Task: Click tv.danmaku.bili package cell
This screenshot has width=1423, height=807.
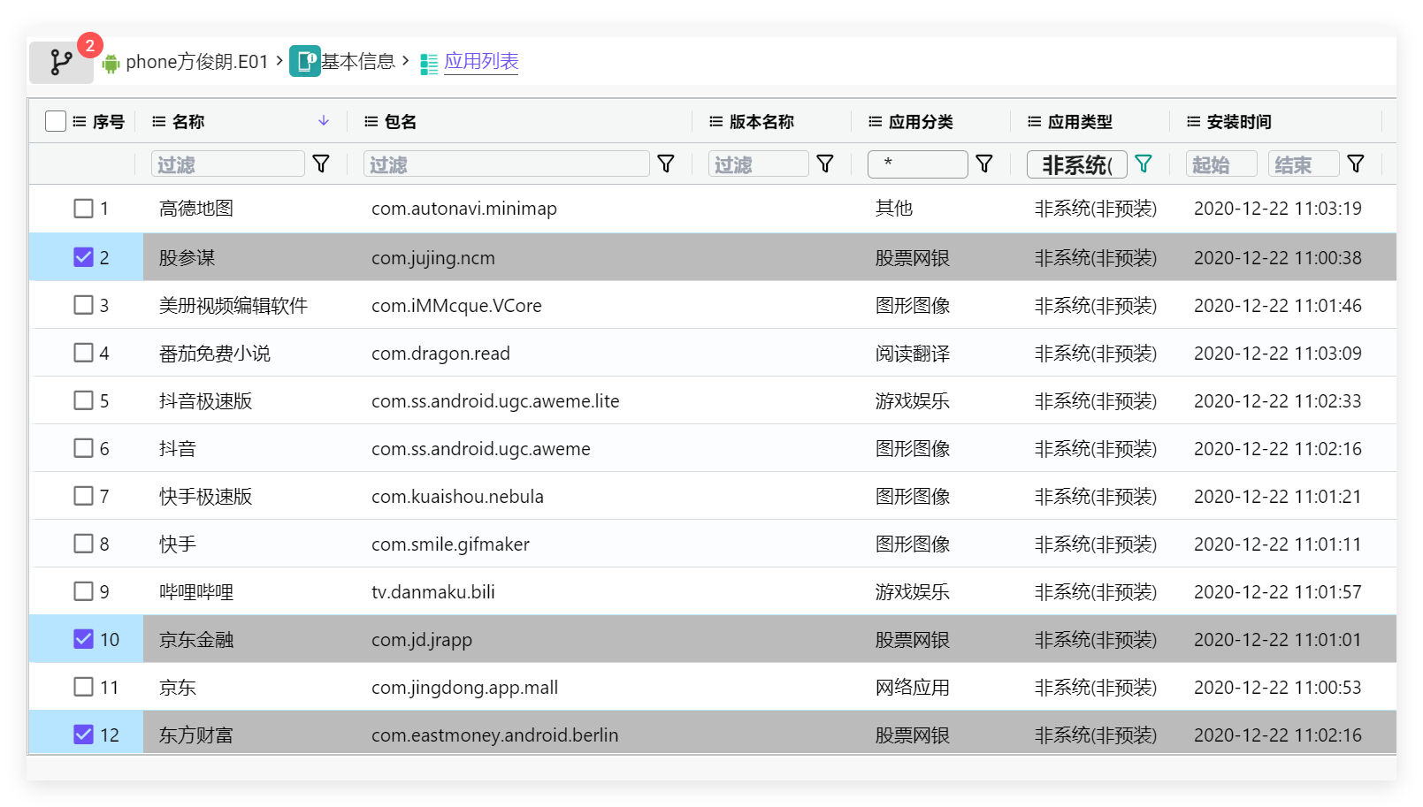Action: (433, 592)
